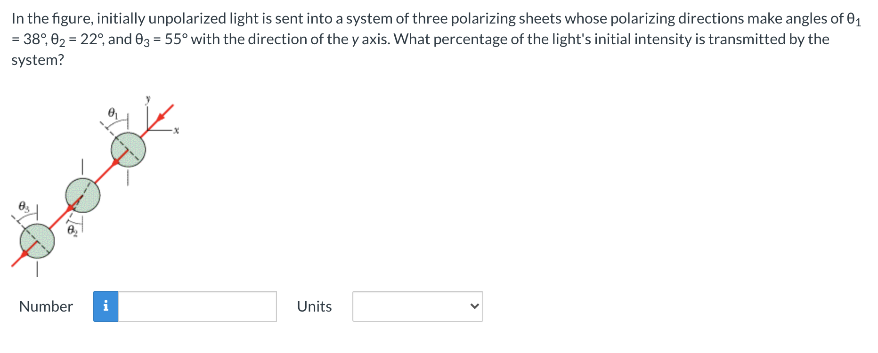
Task: Click the y axis label in the figure
Action: point(147,98)
